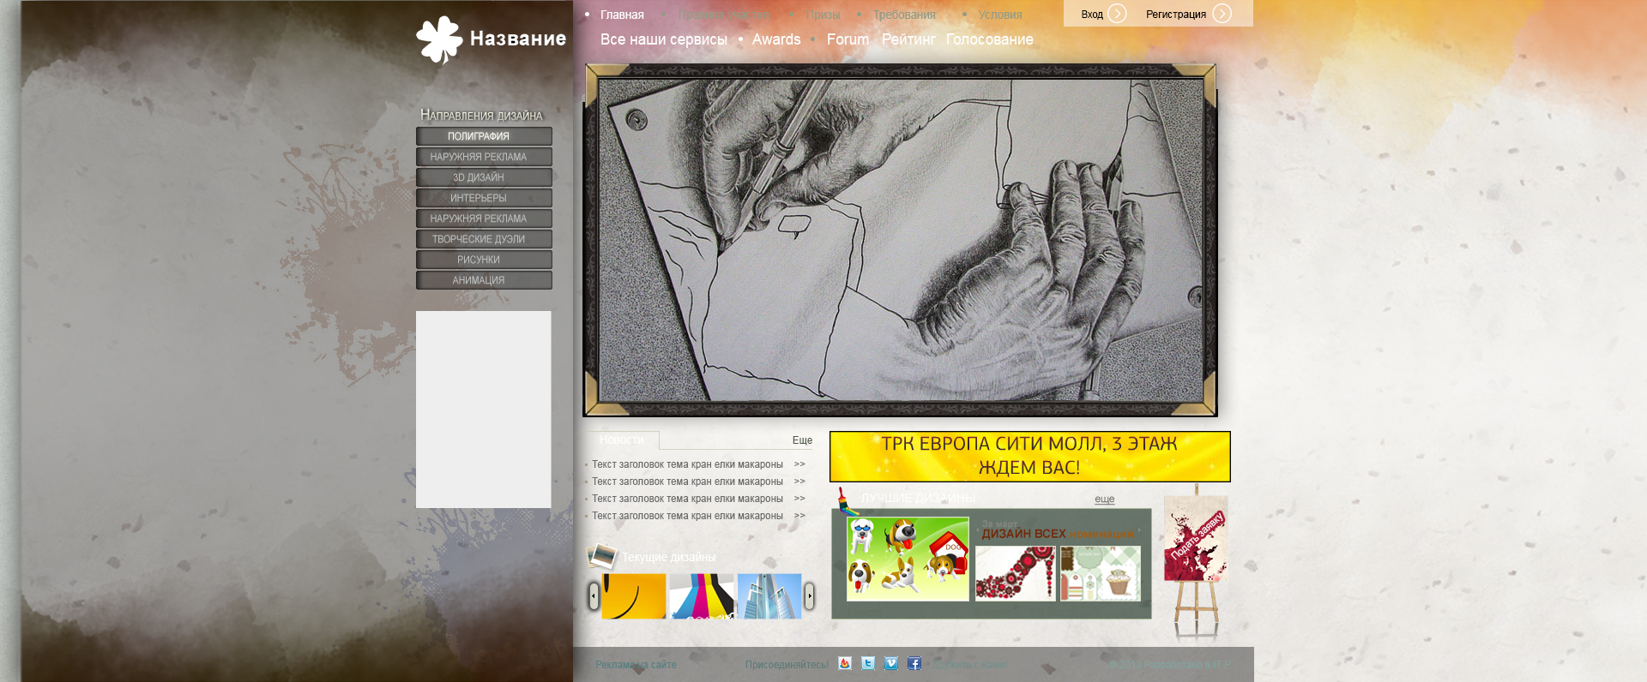Open the cartoon dogs design thumbnail

click(x=908, y=559)
